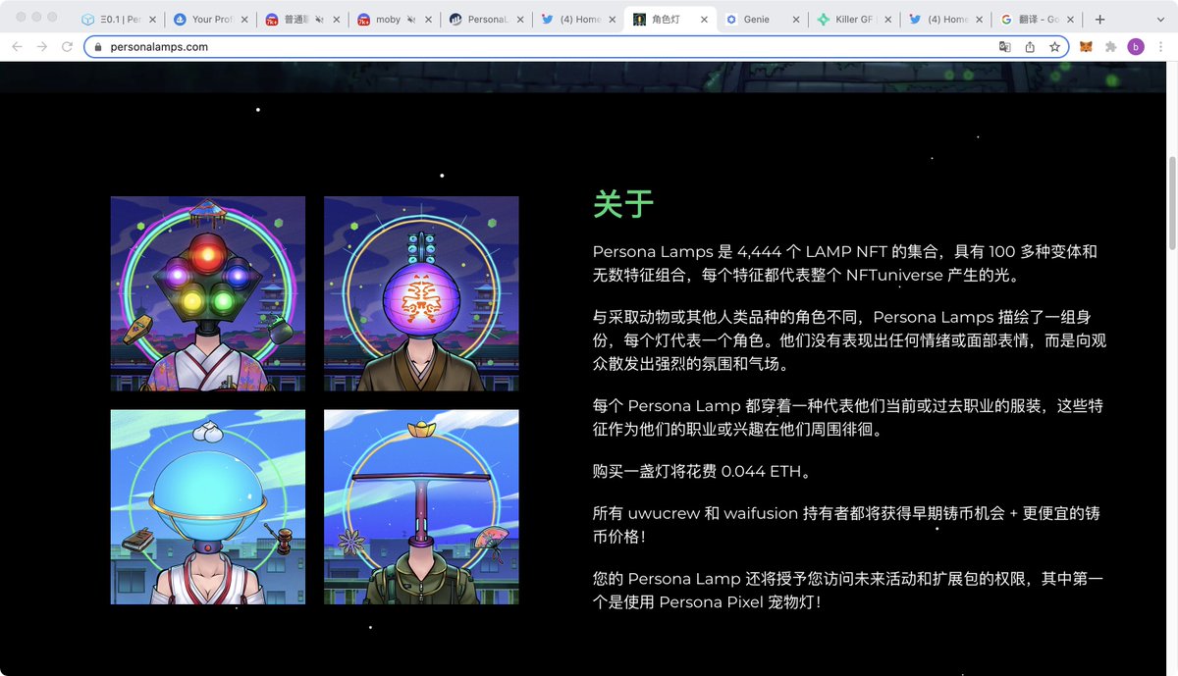The height and width of the screenshot is (676, 1178).
Task: Open the translate page icon
Action: pos(1004,46)
